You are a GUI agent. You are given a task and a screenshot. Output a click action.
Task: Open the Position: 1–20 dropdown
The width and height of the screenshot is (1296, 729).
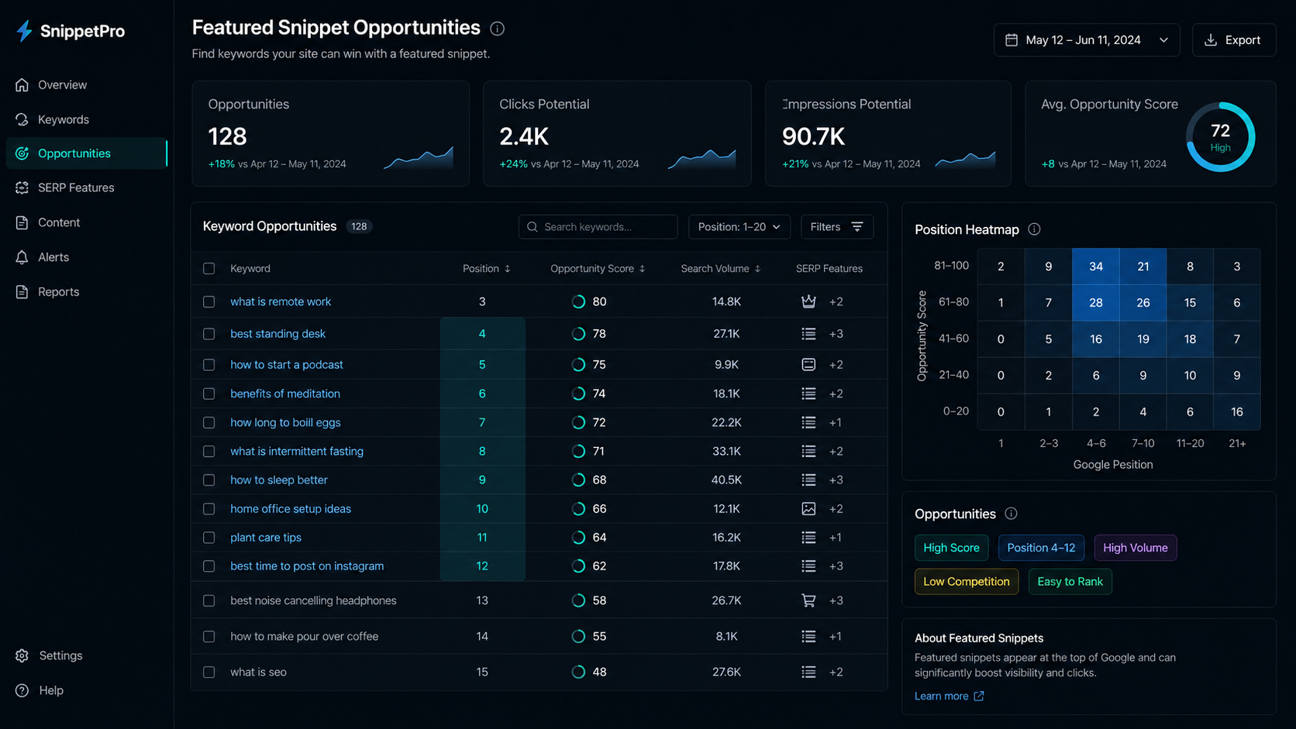coord(739,227)
